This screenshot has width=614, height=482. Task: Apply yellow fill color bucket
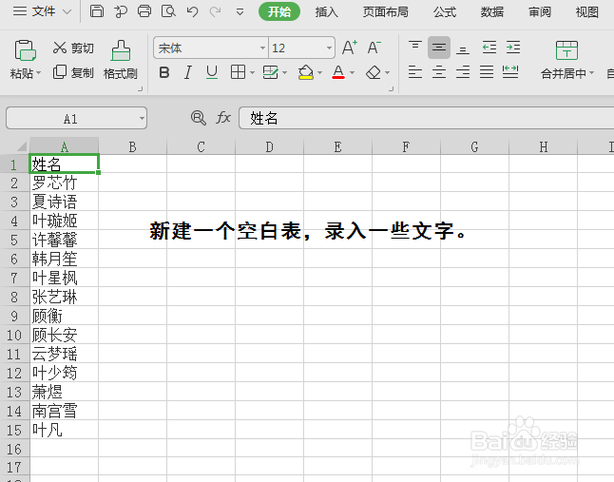pyautogui.click(x=305, y=72)
